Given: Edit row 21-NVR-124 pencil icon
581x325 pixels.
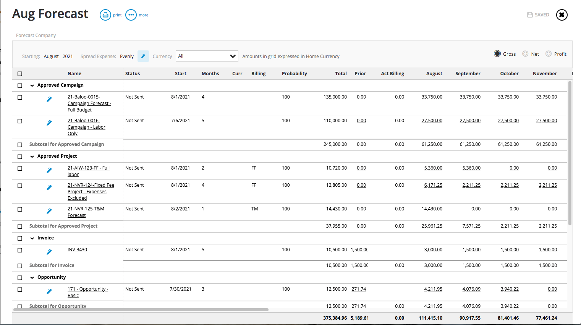Looking at the screenshot, I should [x=49, y=188].
